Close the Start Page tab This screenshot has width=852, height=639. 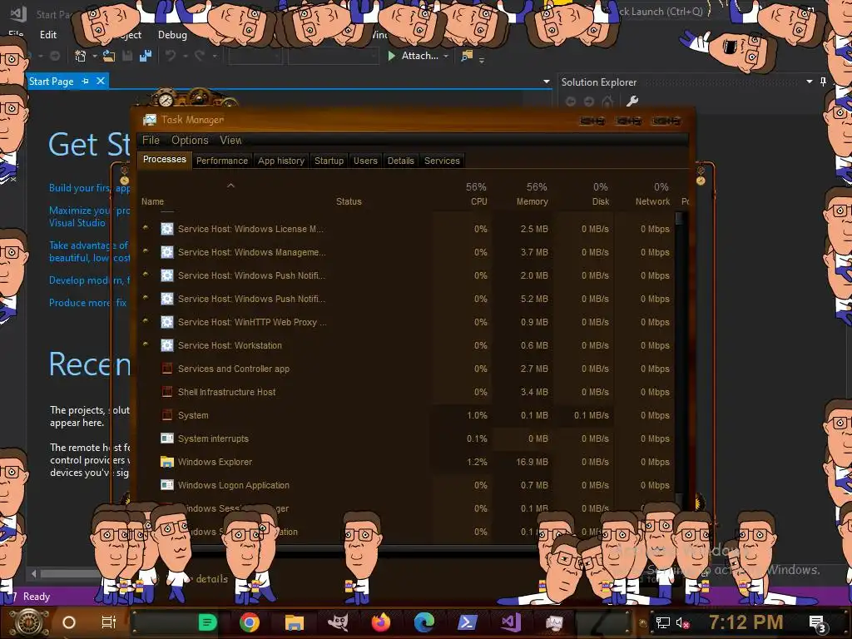pos(101,81)
